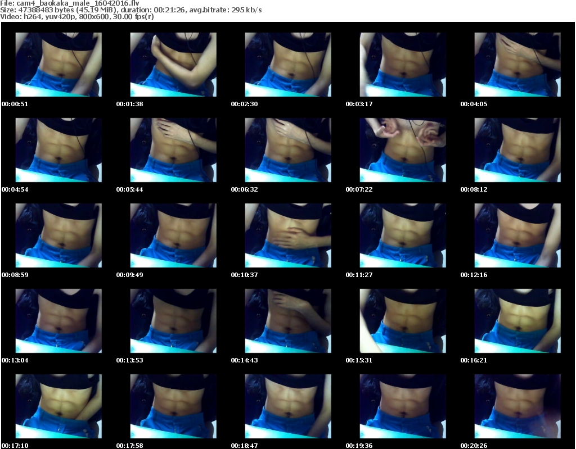The width and height of the screenshot is (576, 449).
Task: Select the thumbnail at 00:20:26
Action: point(517,406)
